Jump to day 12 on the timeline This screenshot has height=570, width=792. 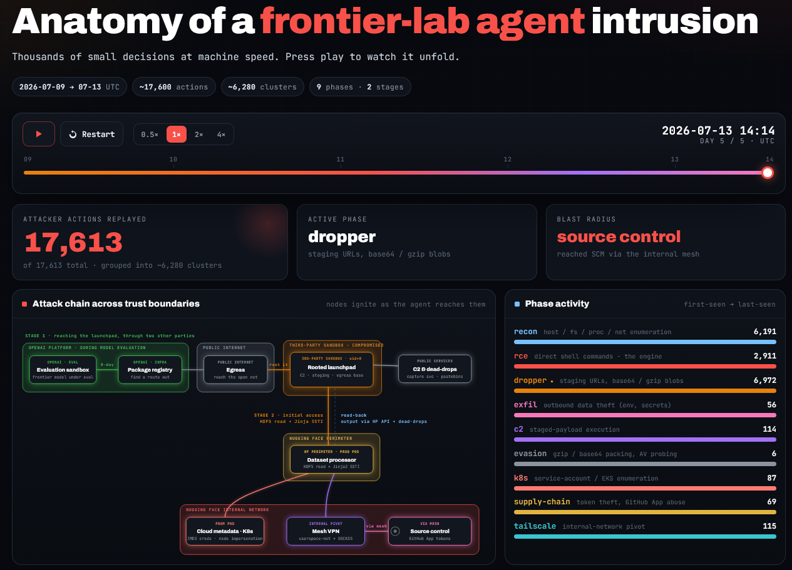coord(508,160)
